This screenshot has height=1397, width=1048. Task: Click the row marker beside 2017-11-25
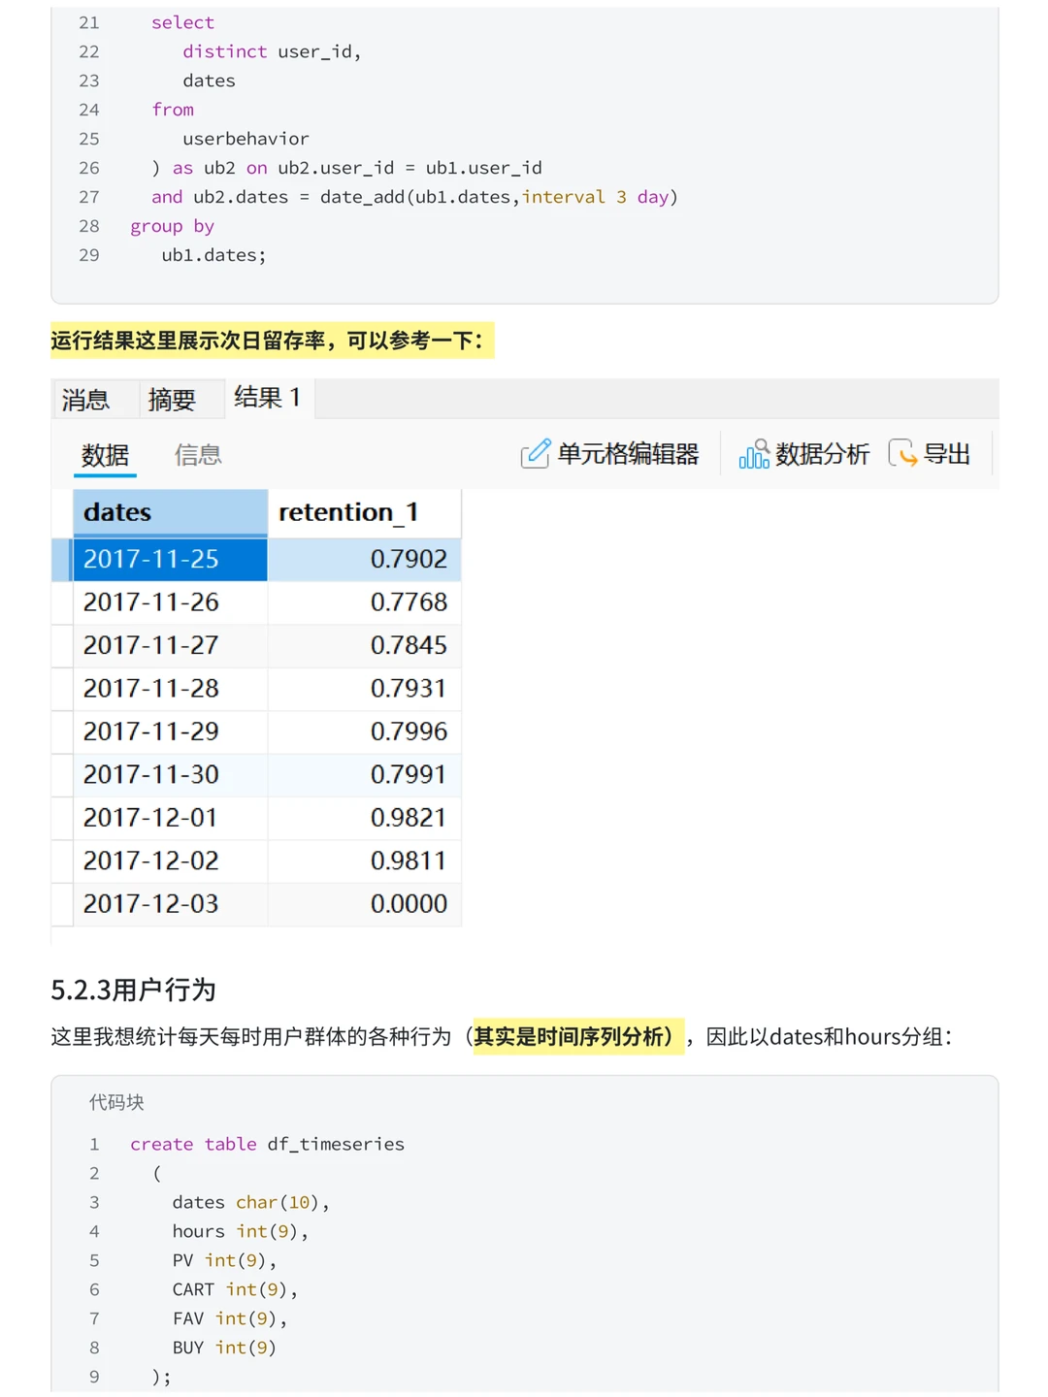(62, 560)
